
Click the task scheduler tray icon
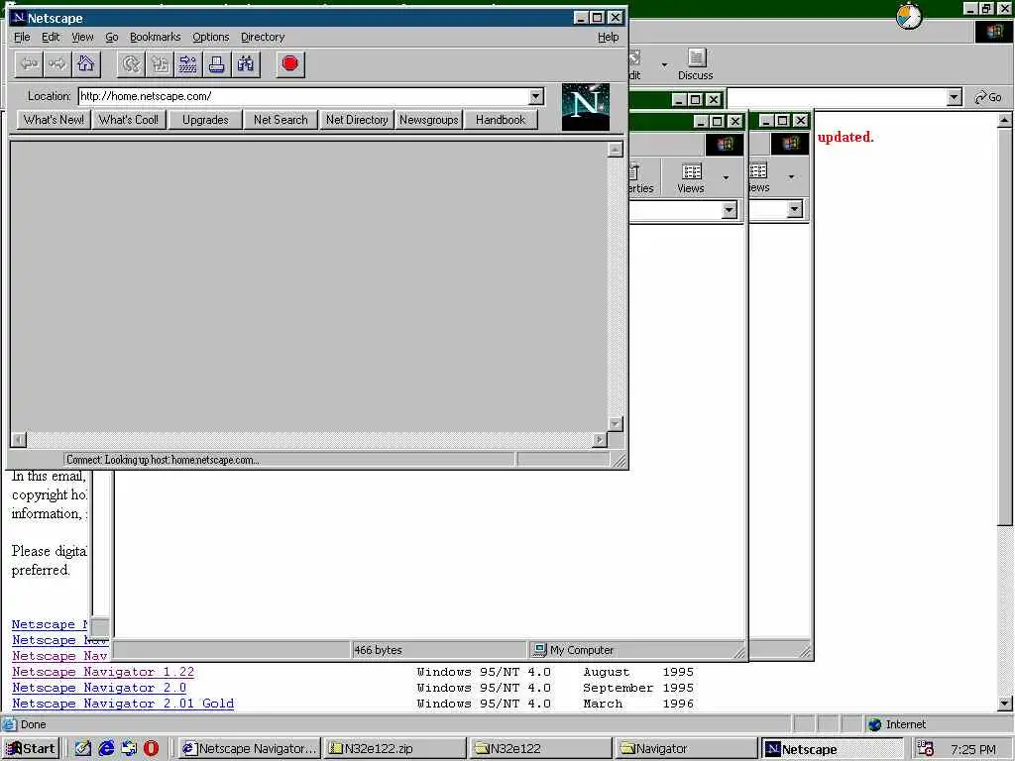926,749
